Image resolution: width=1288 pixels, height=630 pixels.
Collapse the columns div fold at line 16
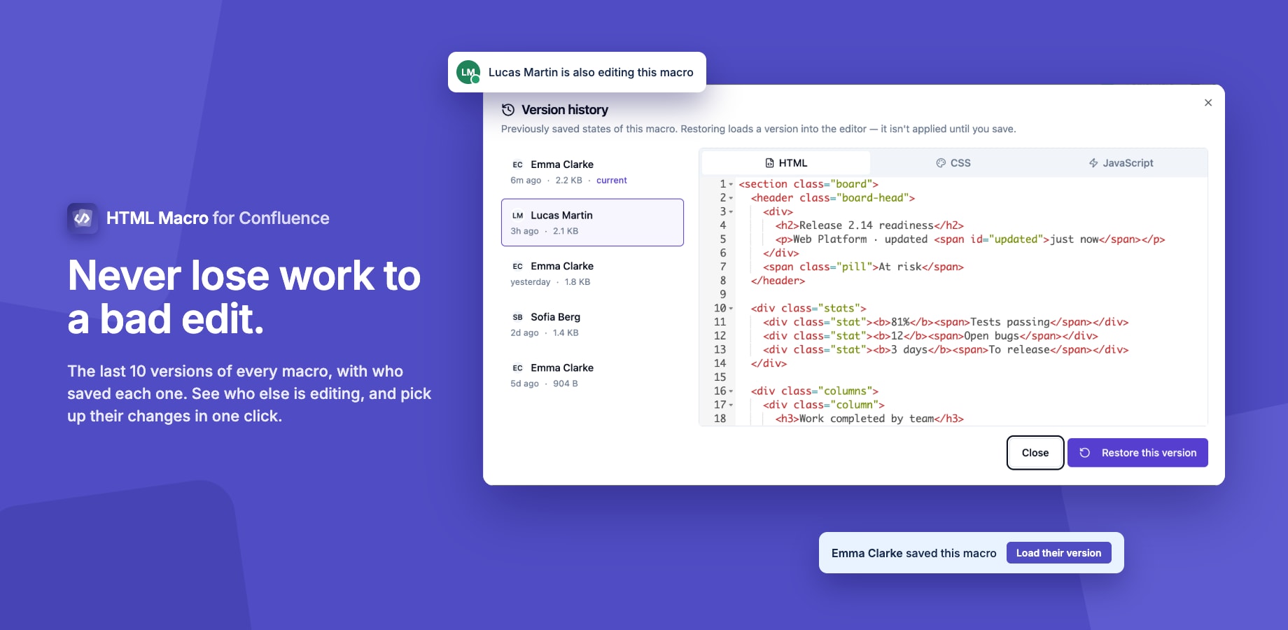coord(731,391)
